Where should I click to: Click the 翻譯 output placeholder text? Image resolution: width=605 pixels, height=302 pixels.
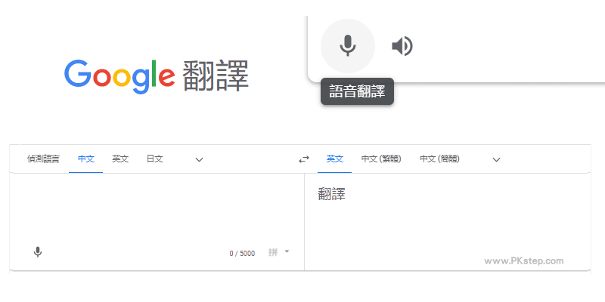332,194
